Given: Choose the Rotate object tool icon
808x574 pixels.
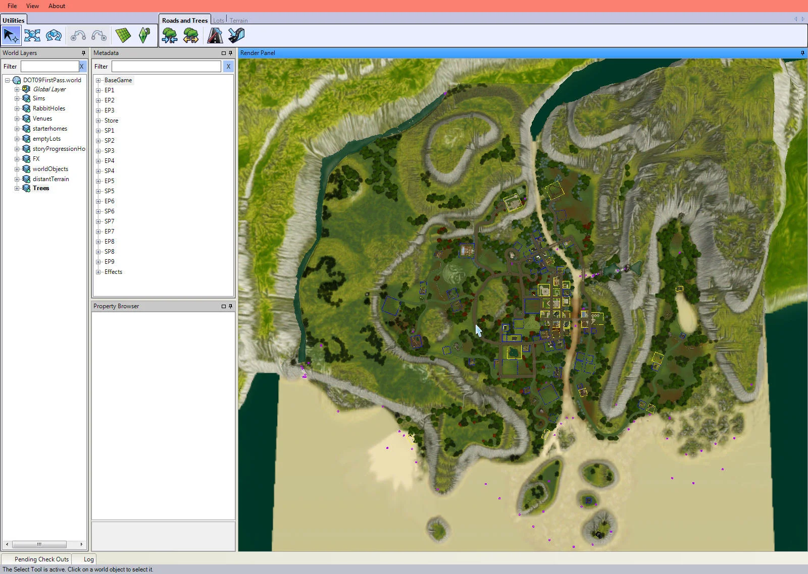Looking at the screenshot, I should click(x=54, y=35).
